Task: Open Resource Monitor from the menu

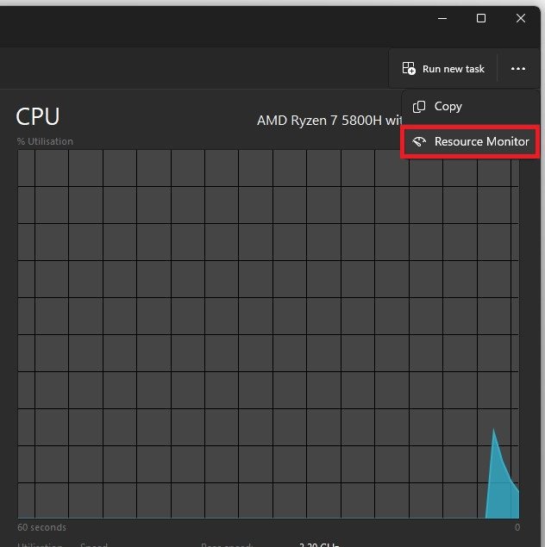Action: coord(480,142)
